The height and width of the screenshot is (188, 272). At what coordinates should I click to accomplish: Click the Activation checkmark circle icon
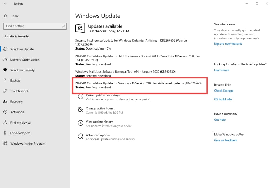coord(5,112)
